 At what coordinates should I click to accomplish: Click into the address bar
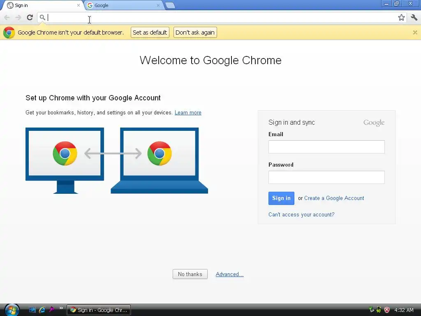coord(222,17)
